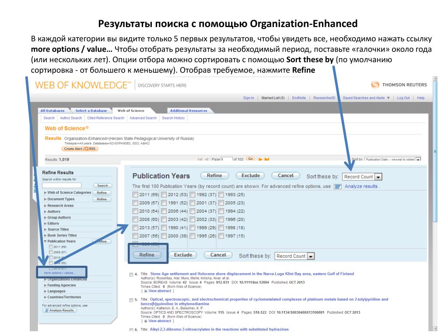Screen dimensions: 448x336
Task: Go to the previous results page arrow
Action: tap(206, 159)
